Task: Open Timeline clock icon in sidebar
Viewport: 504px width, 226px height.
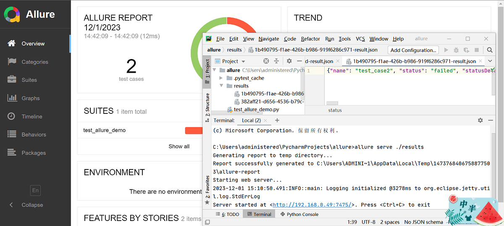Action: coord(12,116)
